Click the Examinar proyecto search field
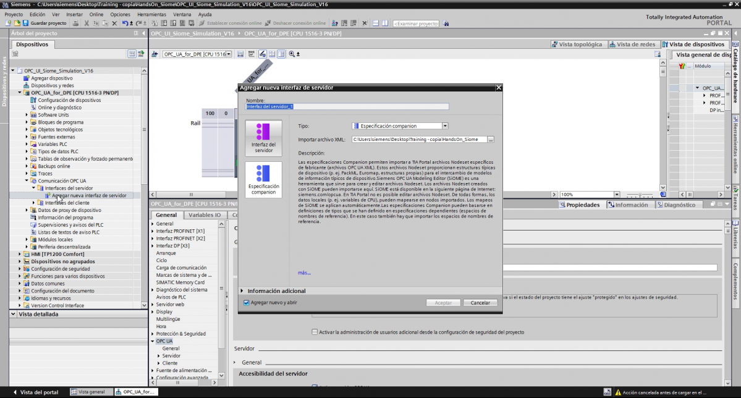The image size is (741, 398). tap(416, 23)
